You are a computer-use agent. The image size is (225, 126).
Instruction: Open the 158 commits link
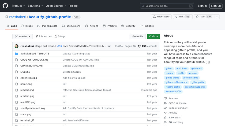click(148, 46)
